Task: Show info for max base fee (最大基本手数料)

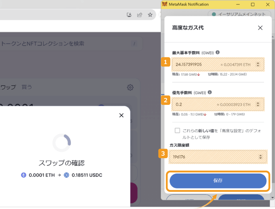Action: click(217, 52)
